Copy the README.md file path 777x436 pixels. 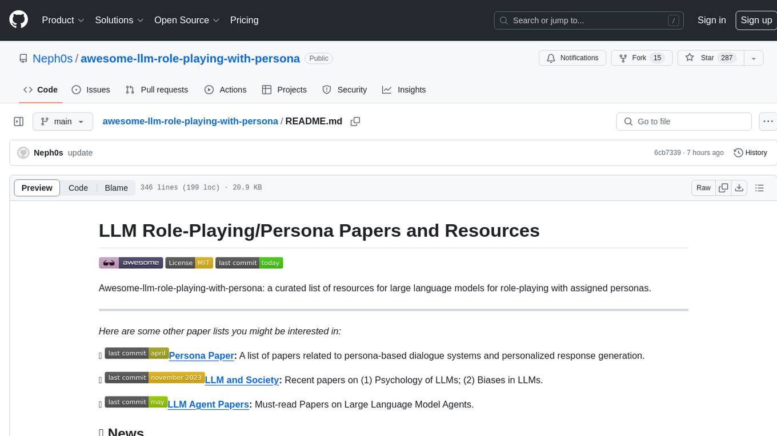355,122
